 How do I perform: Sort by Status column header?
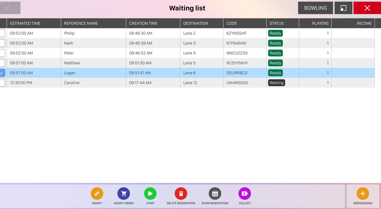coord(277,23)
